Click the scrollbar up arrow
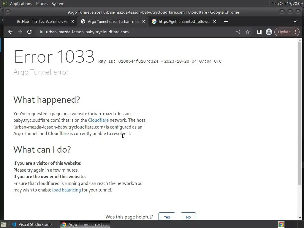 click(300, 40)
